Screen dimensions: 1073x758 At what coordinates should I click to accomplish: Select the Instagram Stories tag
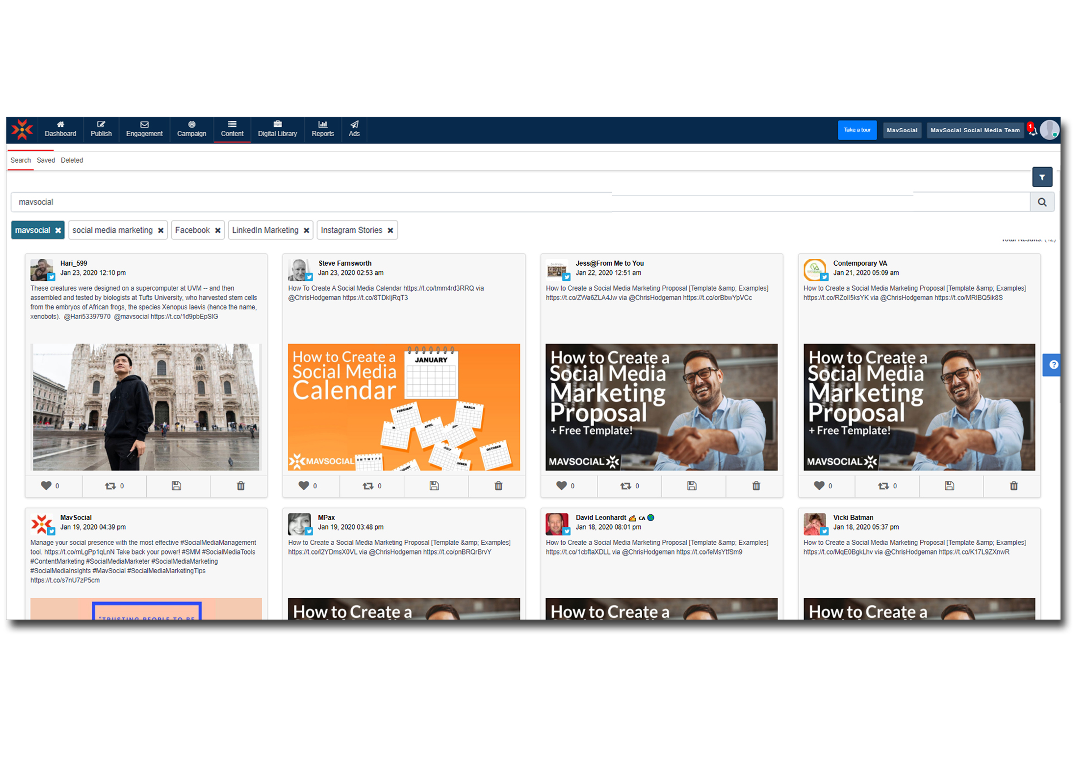tap(351, 230)
